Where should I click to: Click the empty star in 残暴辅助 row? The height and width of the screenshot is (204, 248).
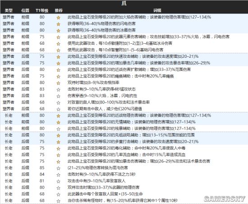pos(58,129)
